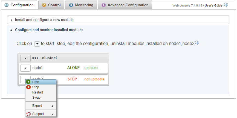Collapse Configure and monitor installed modules
This screenshot has width=237, height=118.
pyautogui.click(x=49, y=30)
